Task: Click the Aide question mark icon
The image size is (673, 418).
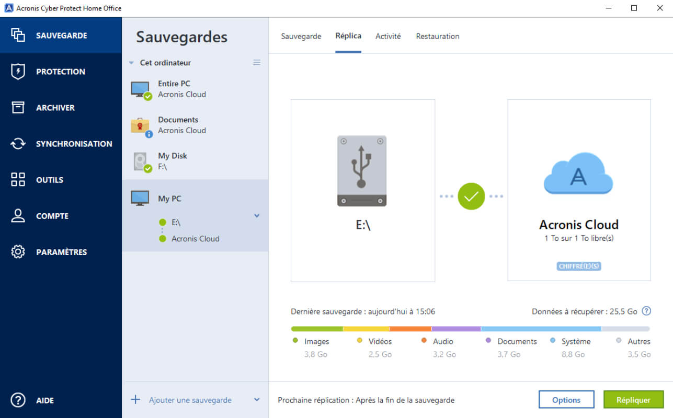Action: [x=18, y=400]
